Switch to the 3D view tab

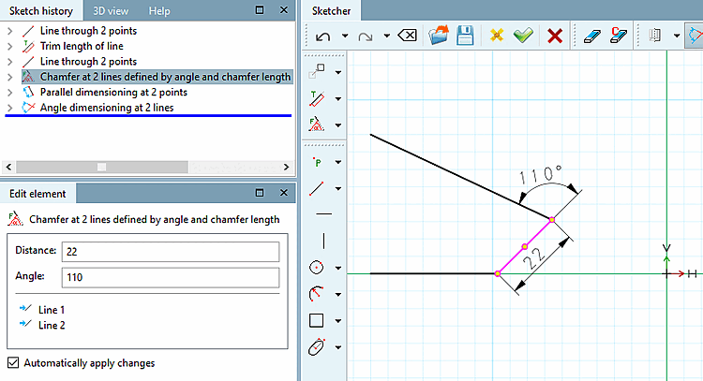point(111,10)
